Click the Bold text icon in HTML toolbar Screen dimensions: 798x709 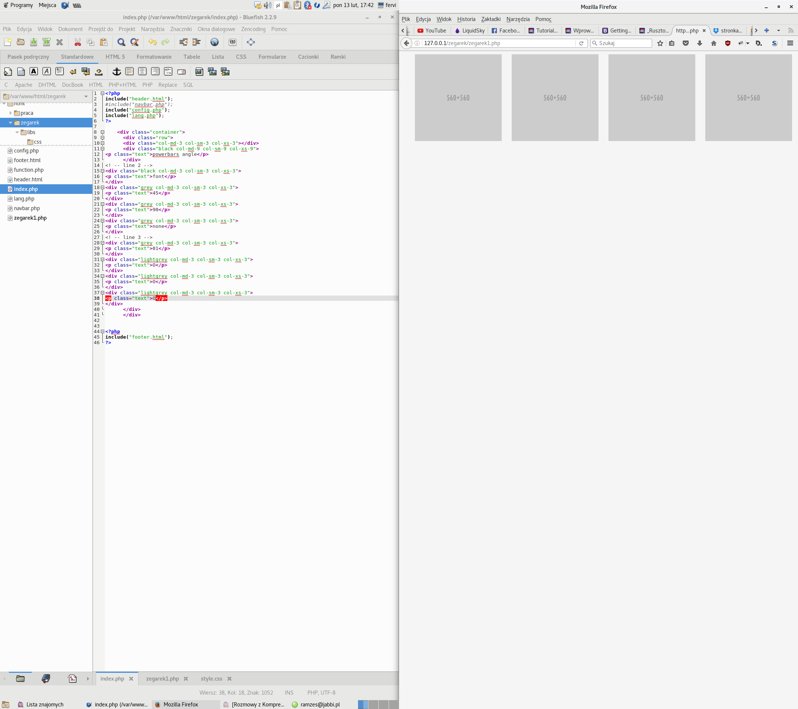tap(34, 71)
